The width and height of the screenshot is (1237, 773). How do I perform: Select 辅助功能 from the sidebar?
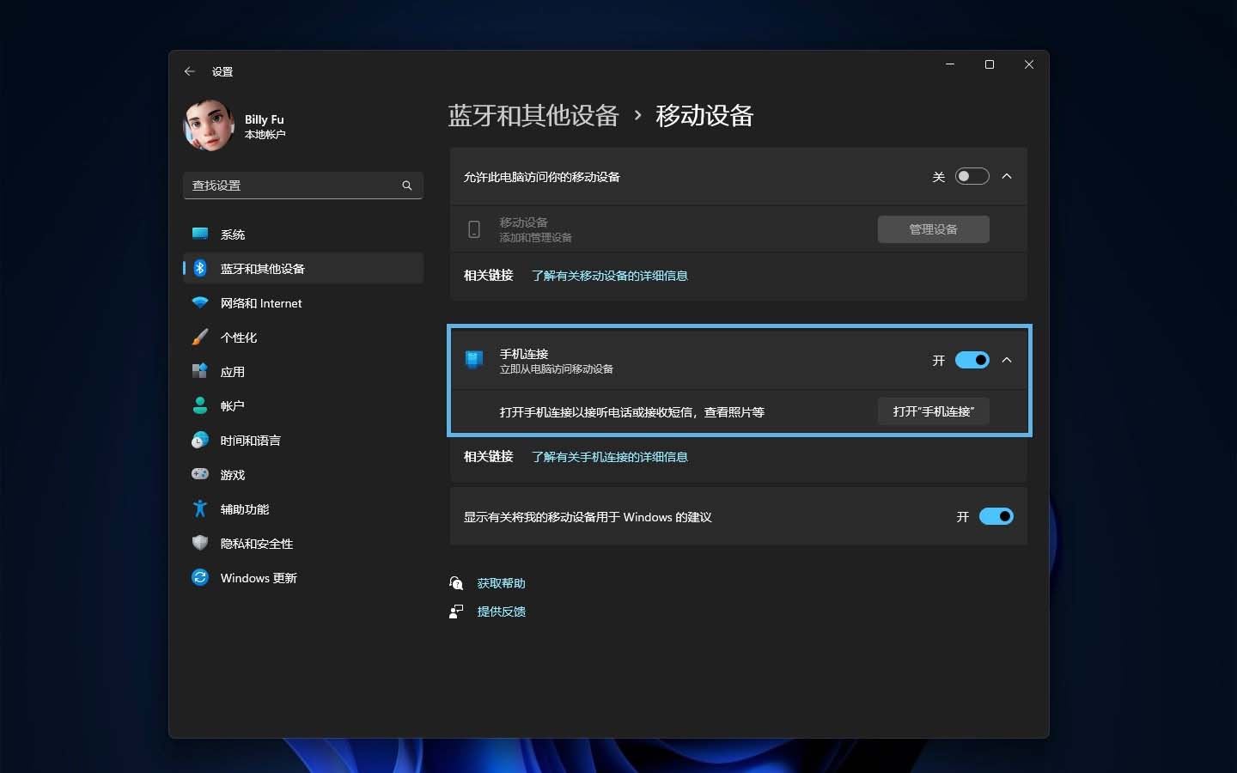[x=245, y=509]
